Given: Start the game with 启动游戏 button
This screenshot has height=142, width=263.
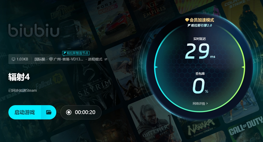Looking at the screenshot, I should coord(25,112).
